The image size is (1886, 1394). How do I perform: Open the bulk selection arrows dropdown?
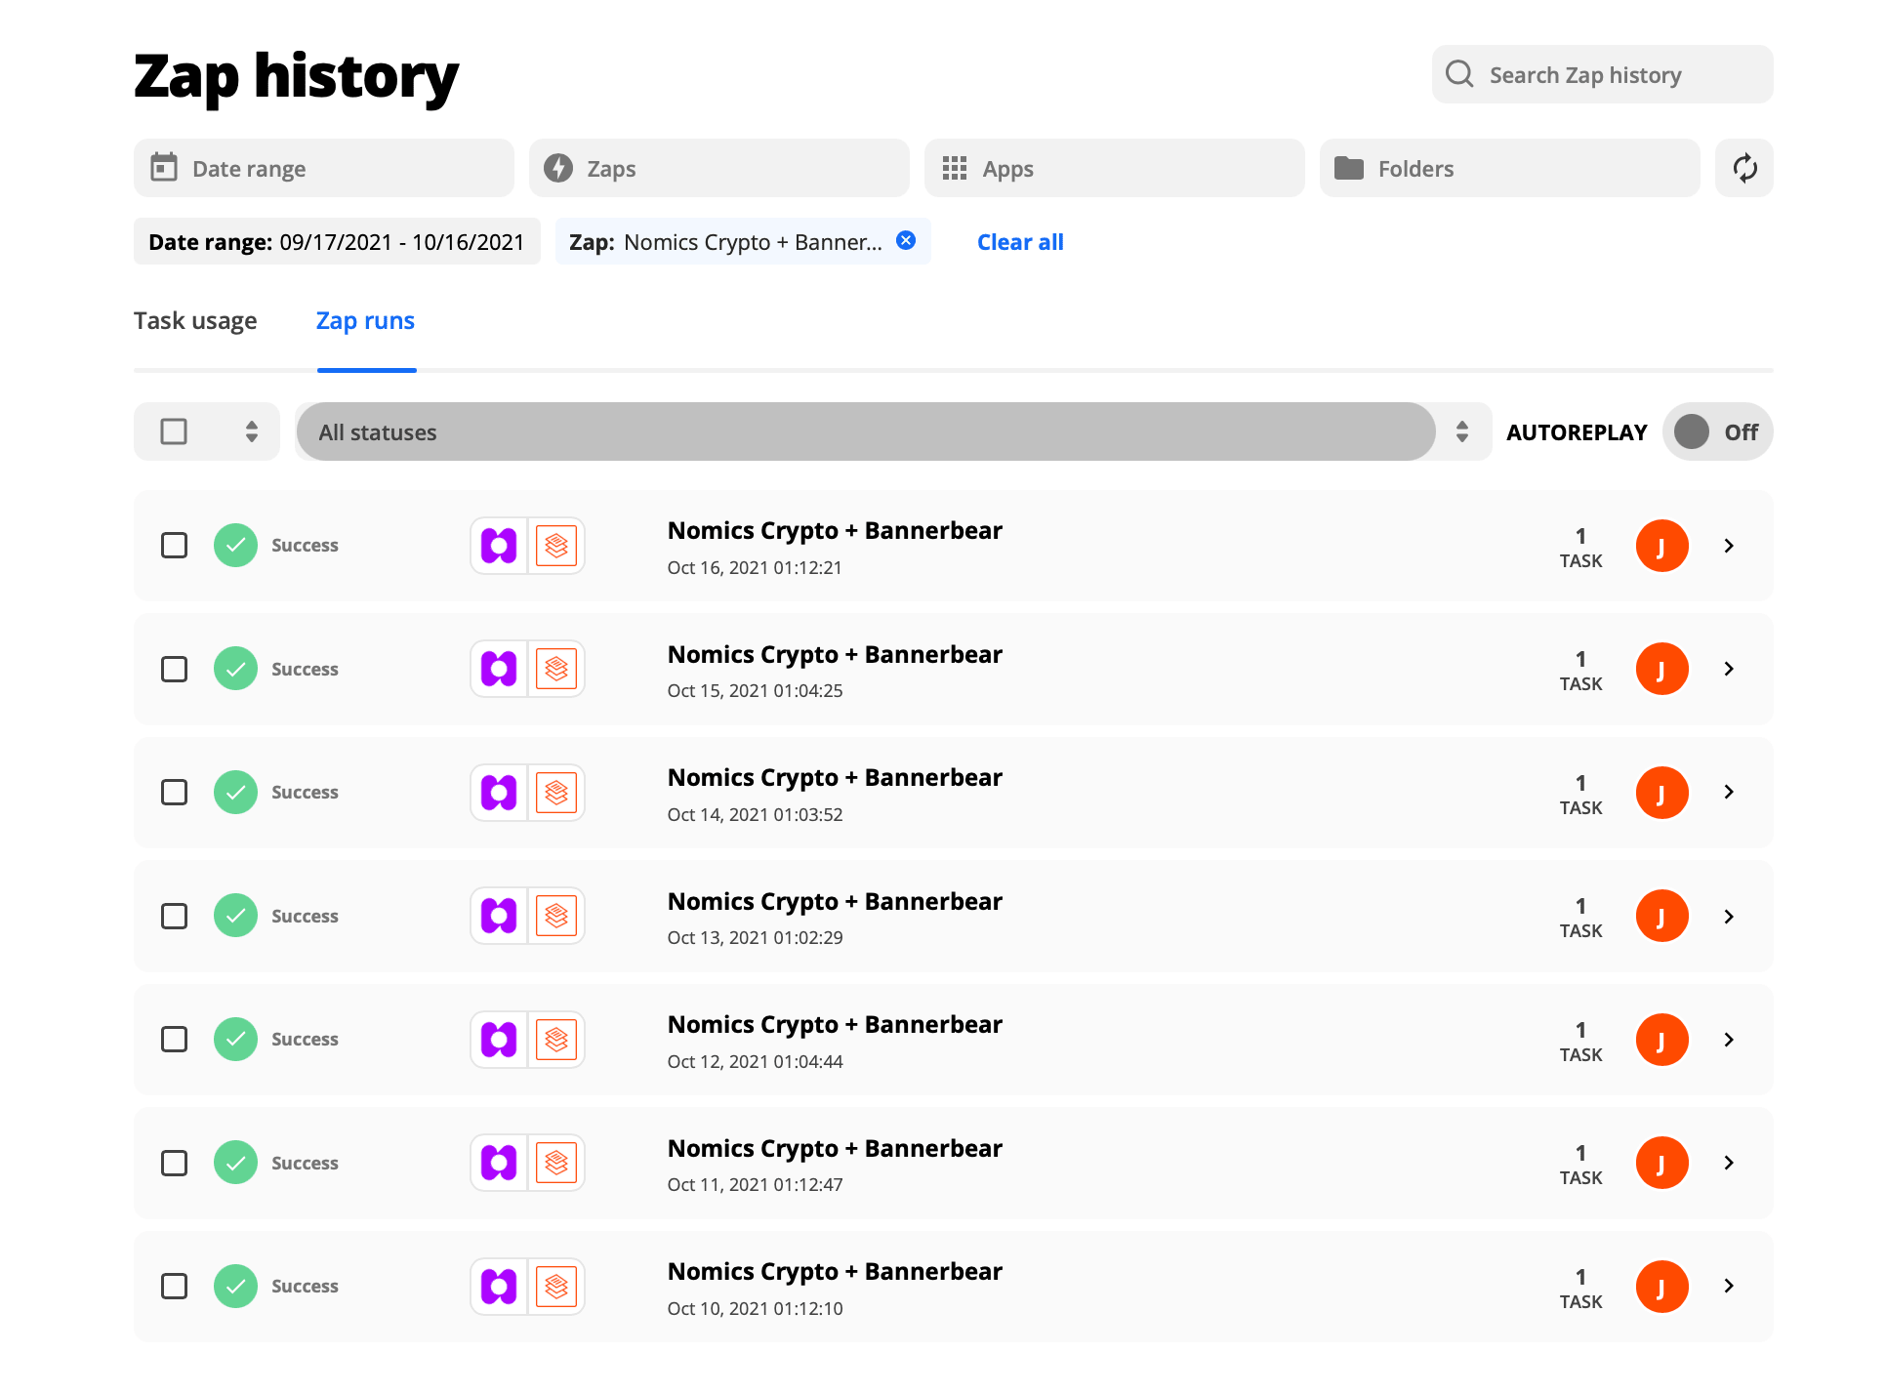(251, 431)
